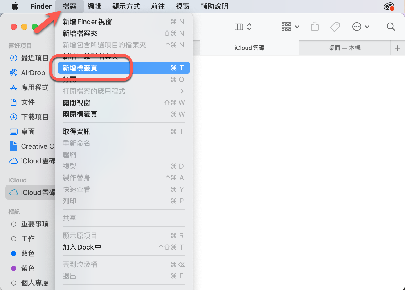Open the view switcher up-down arrows
405x290 pixels.
coord(249,27)
